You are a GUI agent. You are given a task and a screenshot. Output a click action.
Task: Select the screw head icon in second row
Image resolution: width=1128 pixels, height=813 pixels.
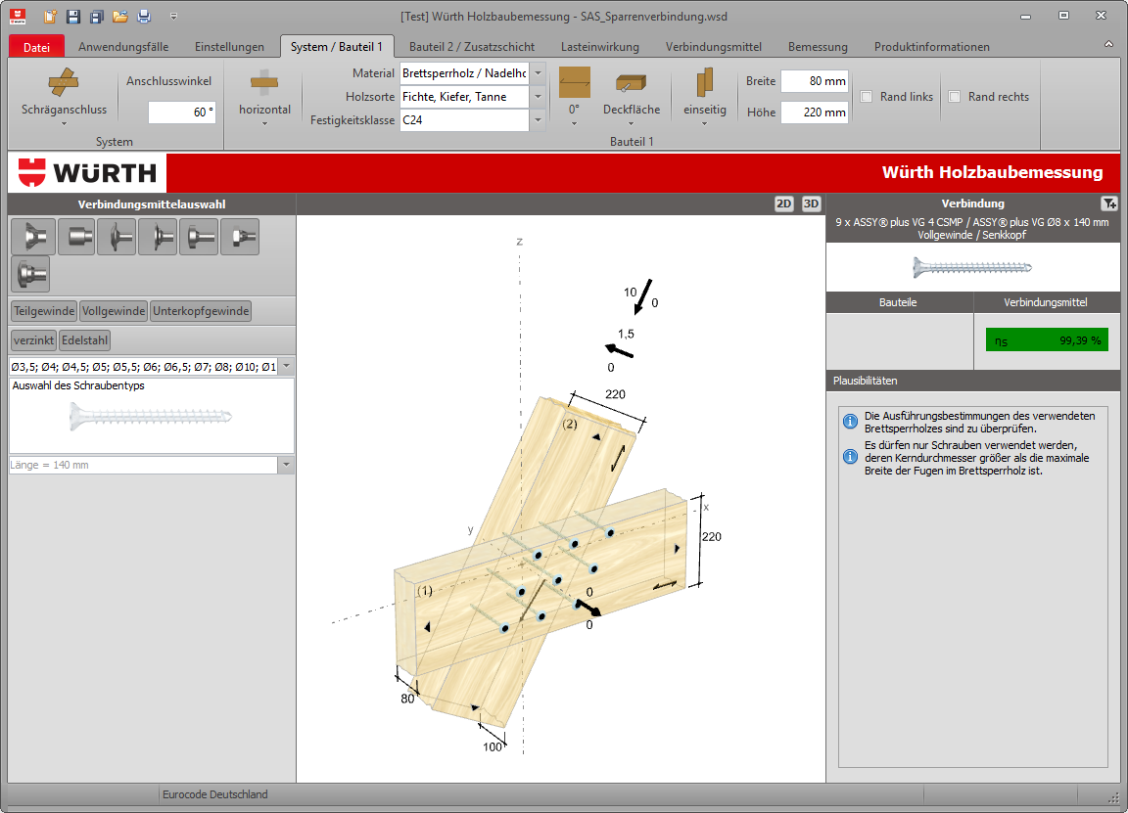click(31, 274)
